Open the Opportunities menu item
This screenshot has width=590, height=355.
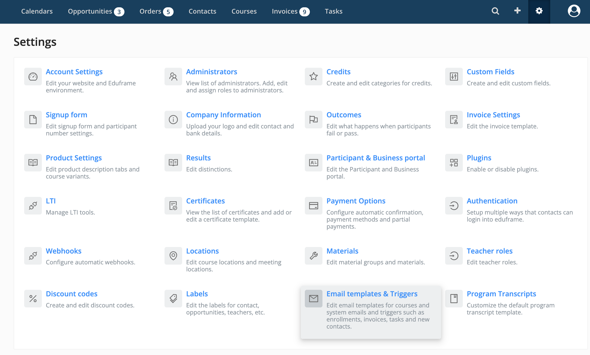click(90, 11)
